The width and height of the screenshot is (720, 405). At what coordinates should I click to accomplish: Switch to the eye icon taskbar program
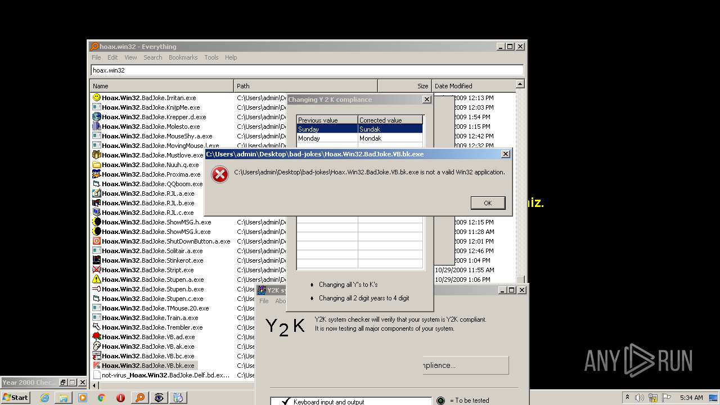159,397
